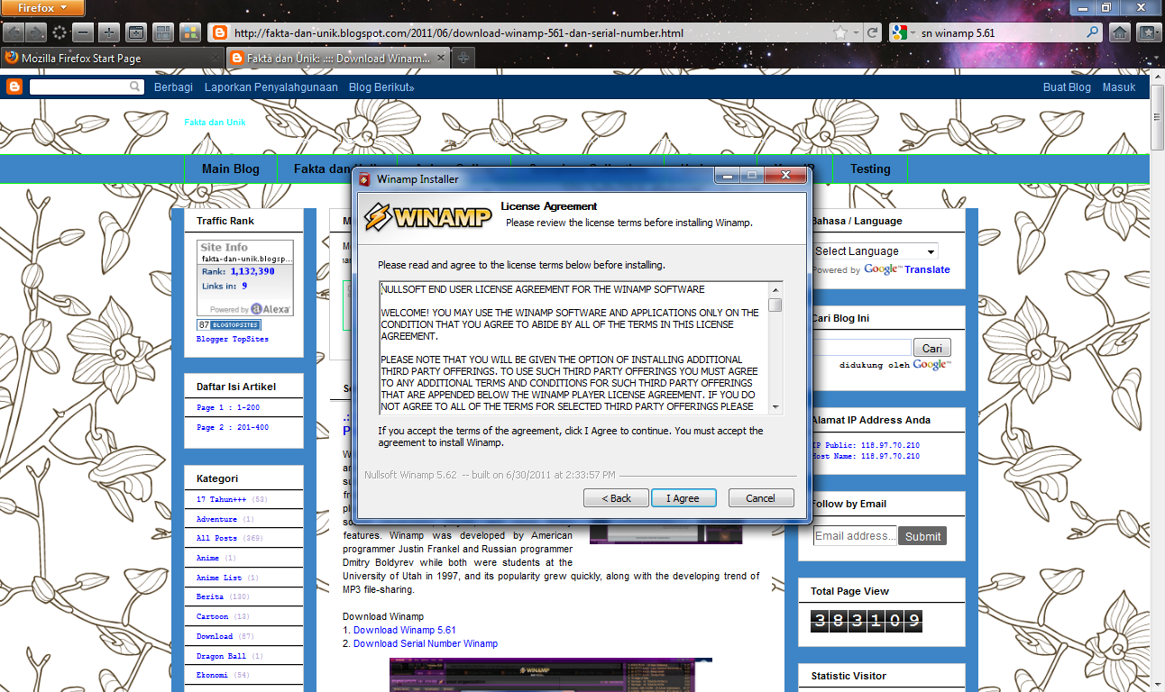This screenshot has height=692, width=1165.
Task: Click Berbagi in Blogger navbar
Action: pos(174,87)
